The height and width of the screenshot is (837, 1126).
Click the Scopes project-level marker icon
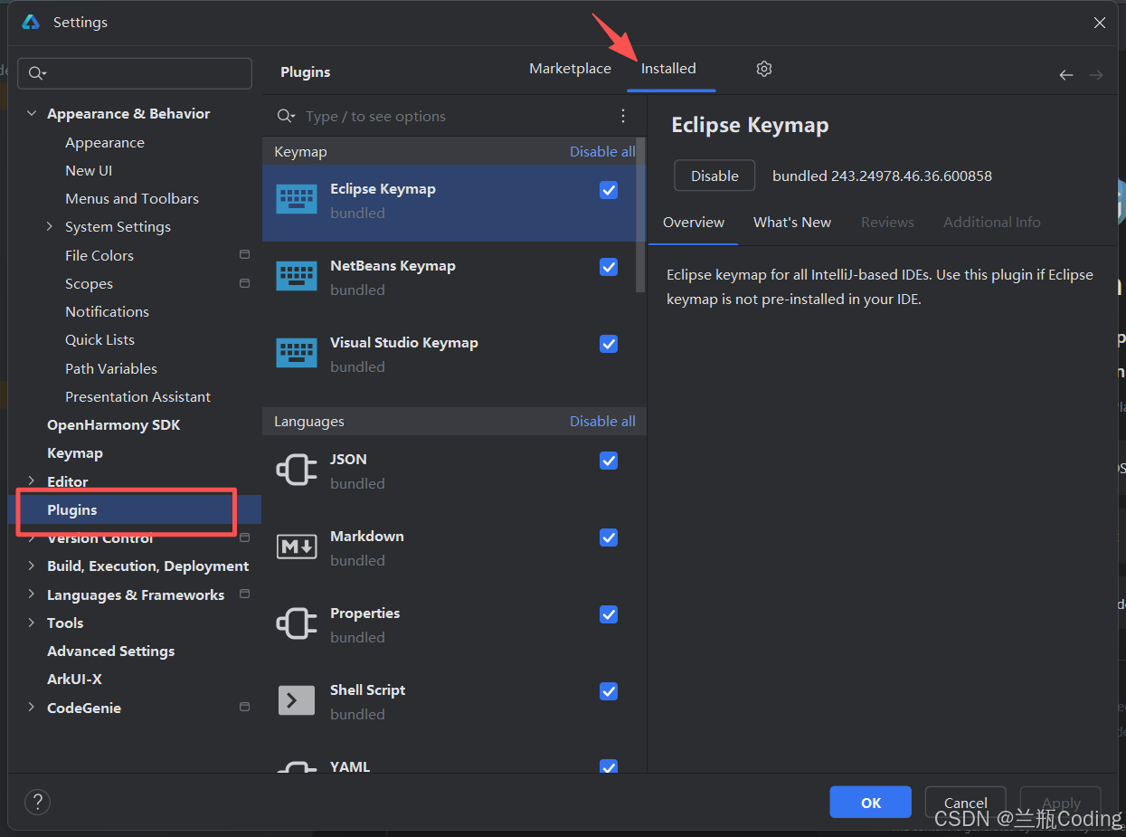(x=244, y=283)
